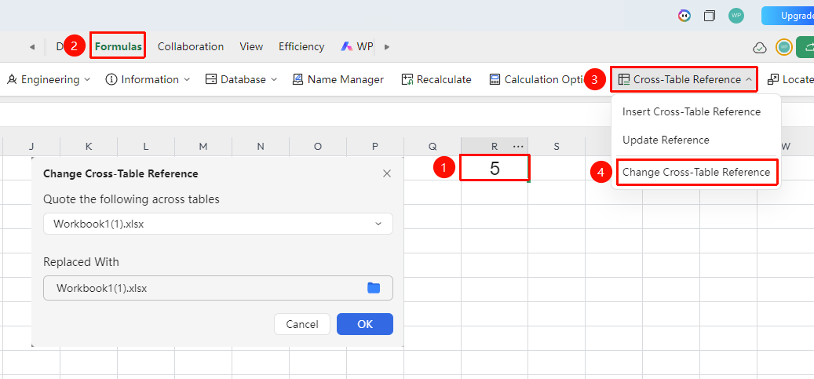The image size is (814, 379).
Task: Select column N header
Action: [x=261, y=147]
